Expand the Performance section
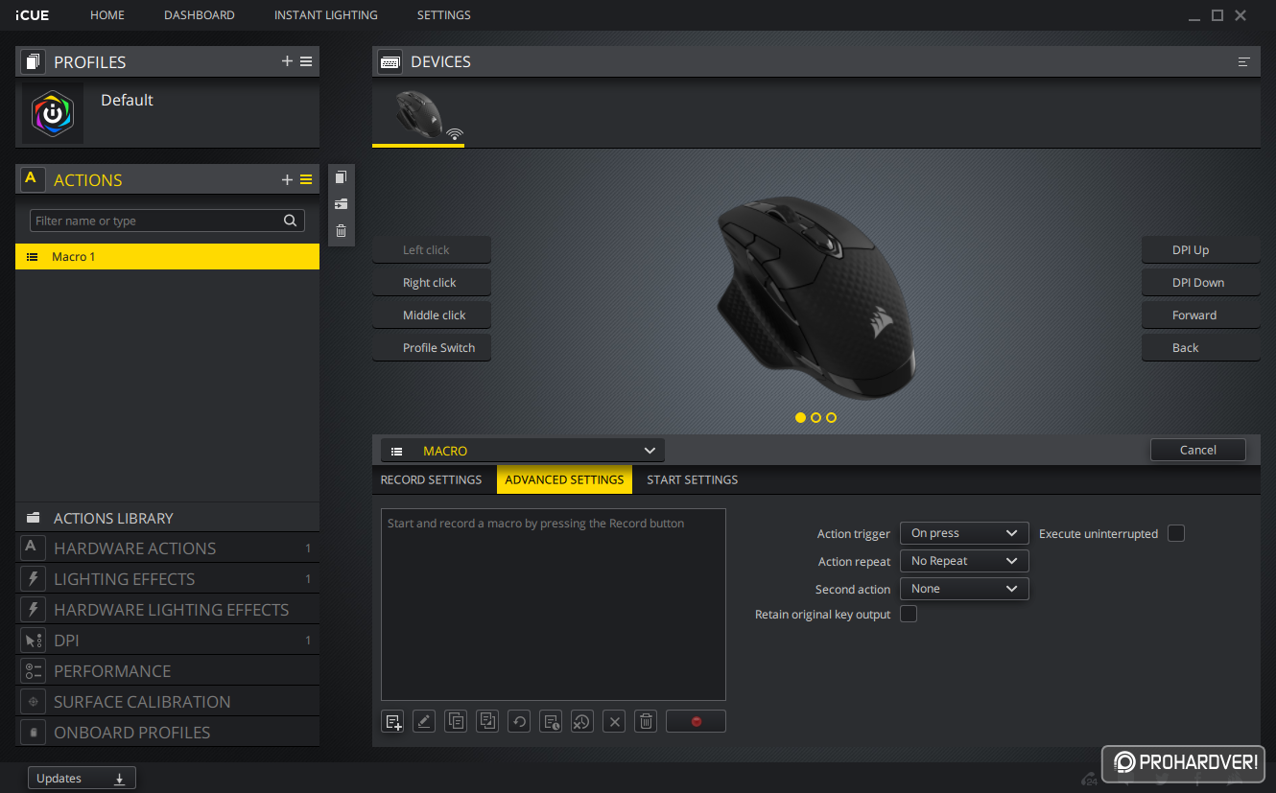The height and width of the screenshot is (793, 1276). click(x=167, y=671)
